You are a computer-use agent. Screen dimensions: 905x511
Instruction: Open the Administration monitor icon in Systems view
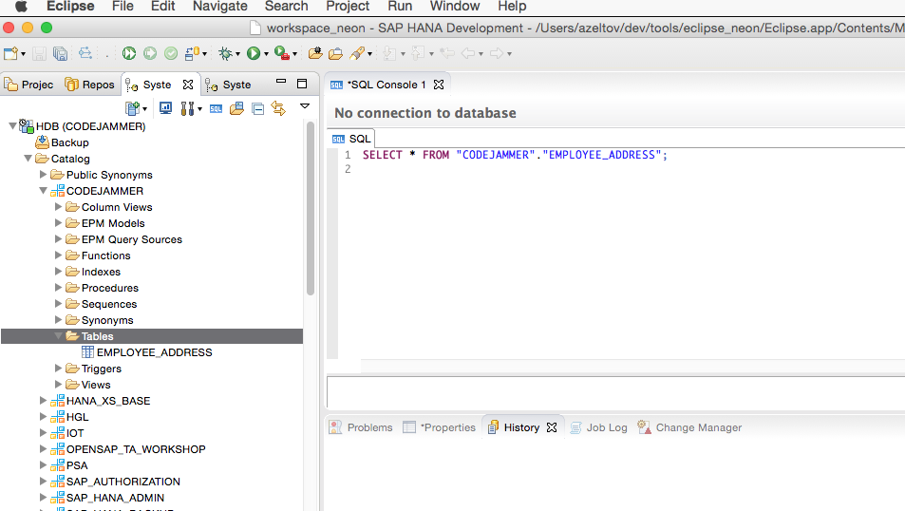[165, 108]
